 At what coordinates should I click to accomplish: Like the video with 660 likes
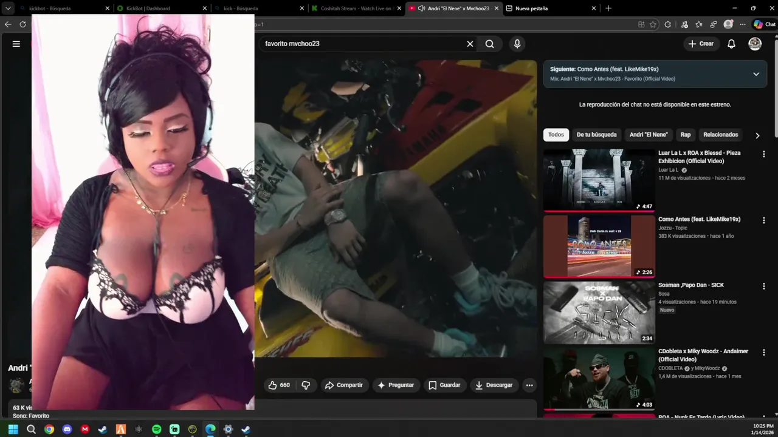tap(279, 385)
